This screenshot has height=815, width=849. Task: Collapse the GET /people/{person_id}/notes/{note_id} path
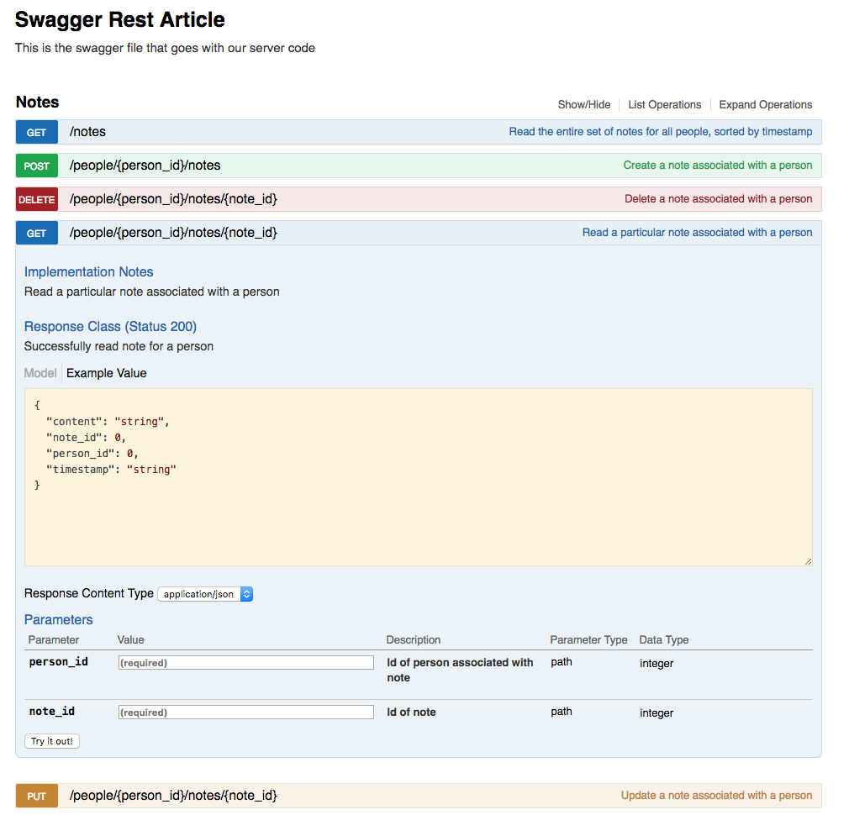tap(173, 233)
